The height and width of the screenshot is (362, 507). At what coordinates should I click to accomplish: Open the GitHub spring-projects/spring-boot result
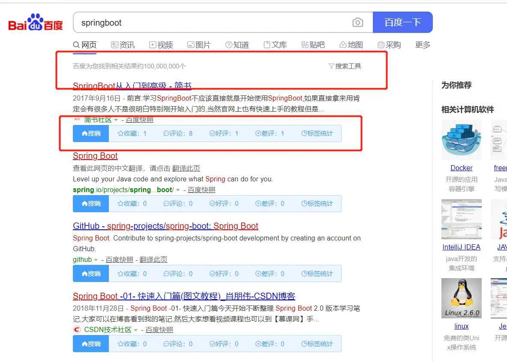[x=165, y=226]
